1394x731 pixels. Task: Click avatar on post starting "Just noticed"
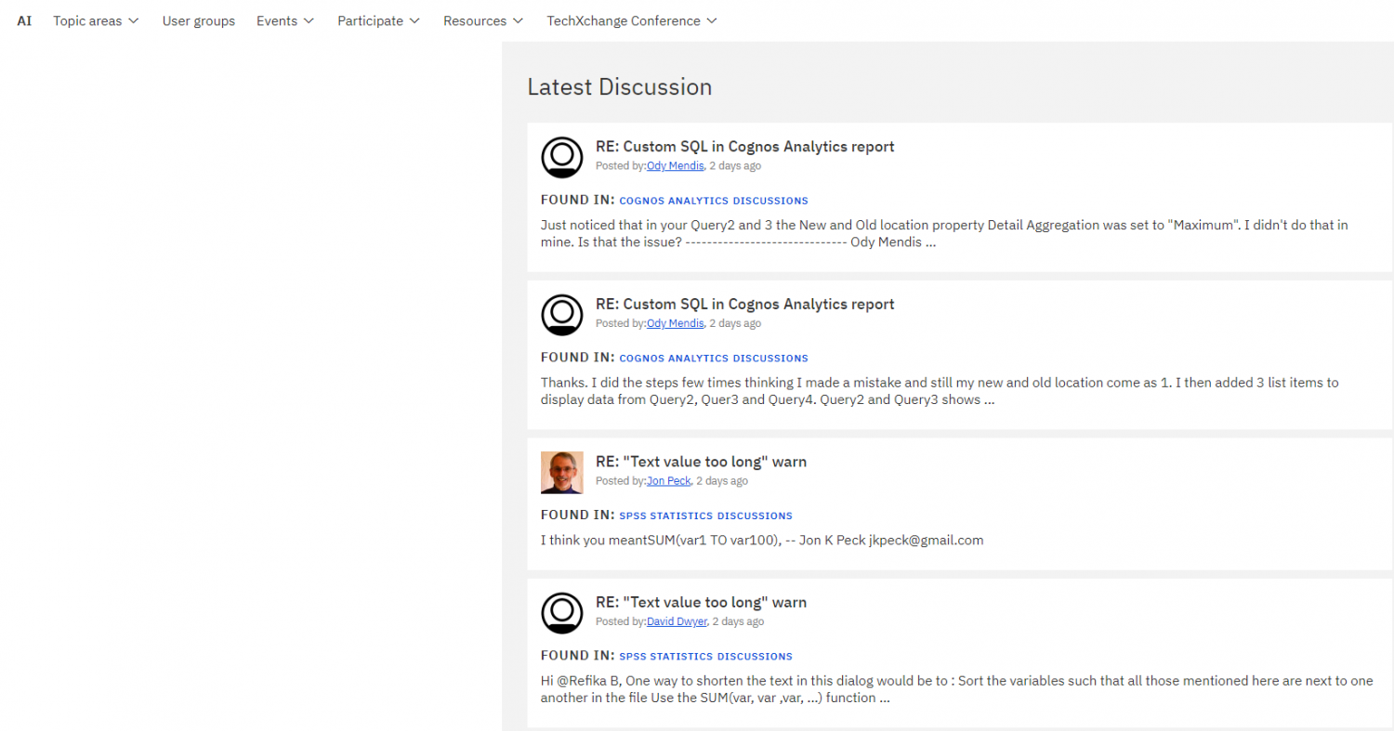[x=561, y=158]
